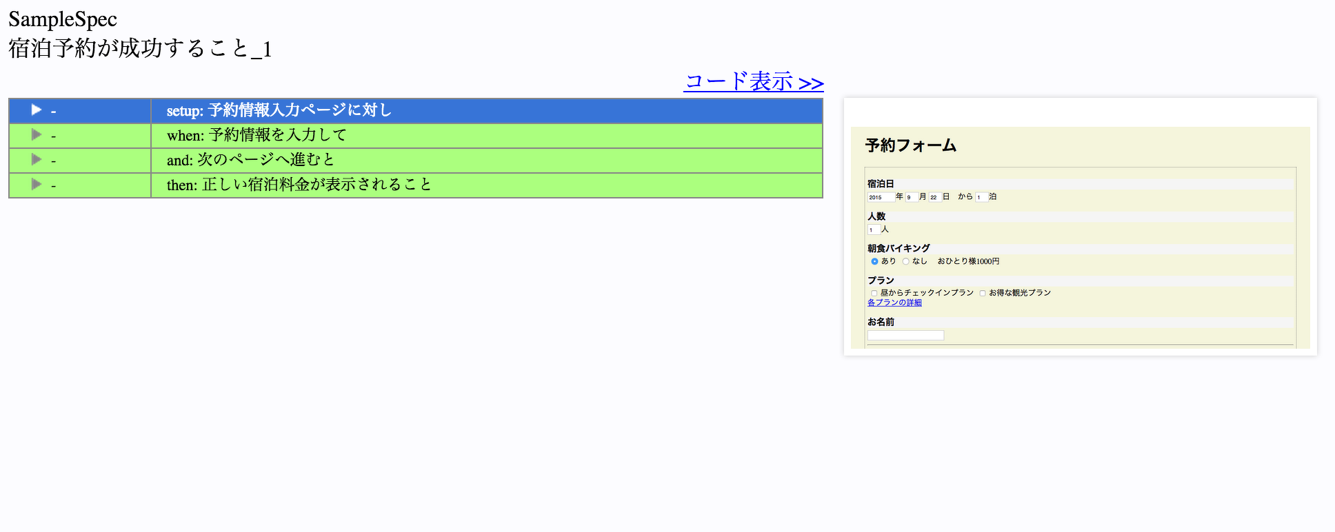Click the year field showing 2015
Viewport: 1335px width, 532px height.
click(880, 197)
